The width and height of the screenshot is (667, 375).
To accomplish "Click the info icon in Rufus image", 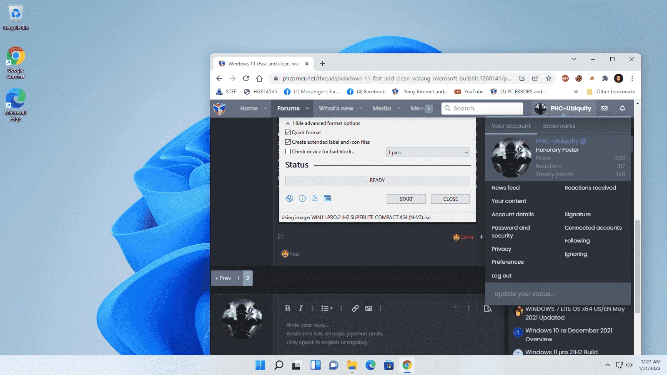I will pos(302,198).
